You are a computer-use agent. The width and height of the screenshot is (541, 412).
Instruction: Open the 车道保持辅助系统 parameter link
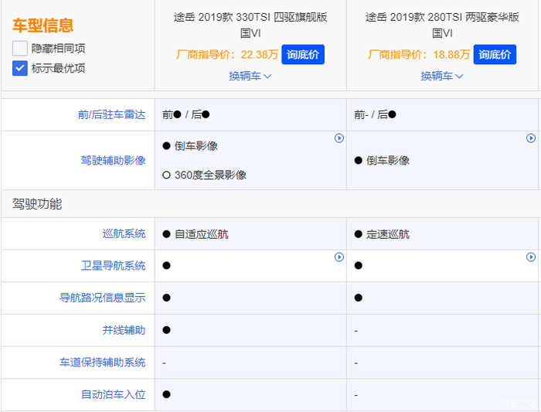coord(102,362)
